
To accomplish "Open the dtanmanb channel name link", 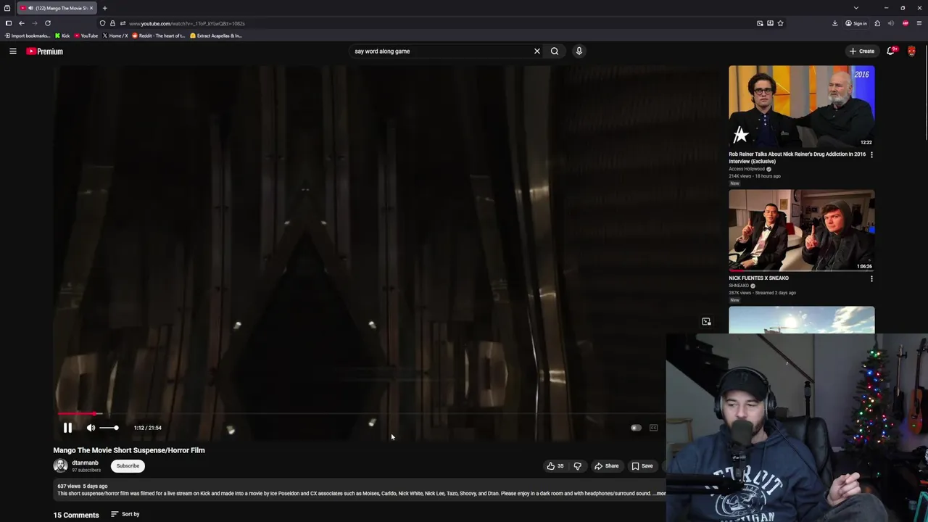I will (x=85, y=463).
